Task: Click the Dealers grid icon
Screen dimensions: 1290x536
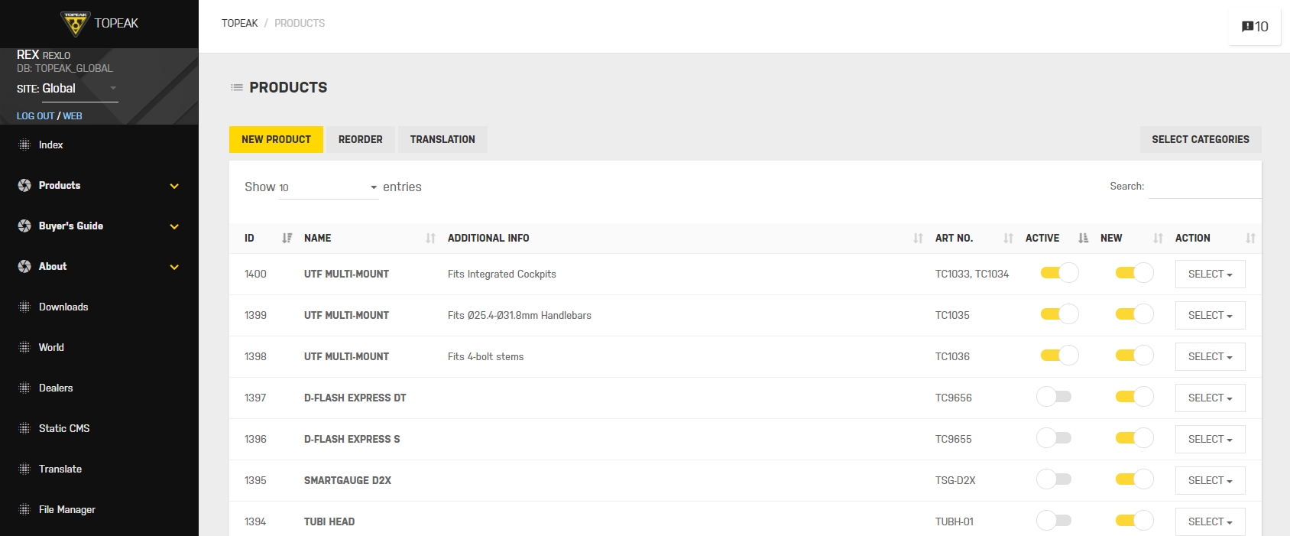Action: (x=24, y=388)
